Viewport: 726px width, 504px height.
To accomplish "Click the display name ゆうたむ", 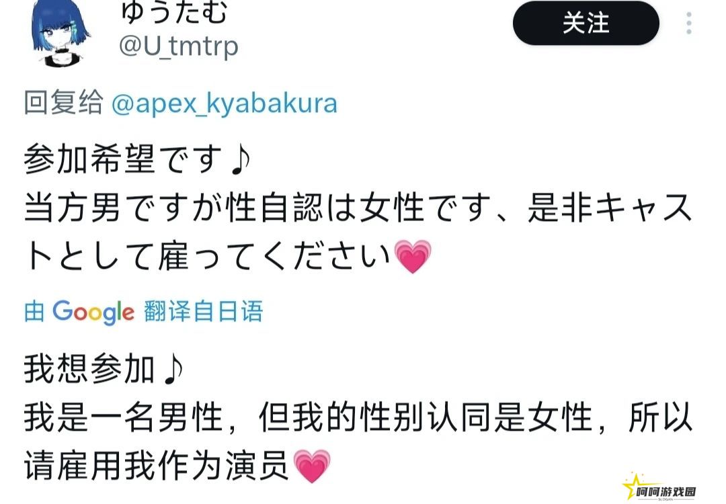I will click(x=173, y=12).
